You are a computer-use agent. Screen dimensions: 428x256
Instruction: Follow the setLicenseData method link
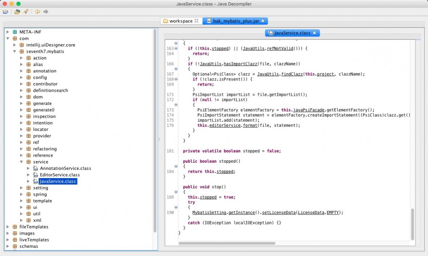click(279, 213)
